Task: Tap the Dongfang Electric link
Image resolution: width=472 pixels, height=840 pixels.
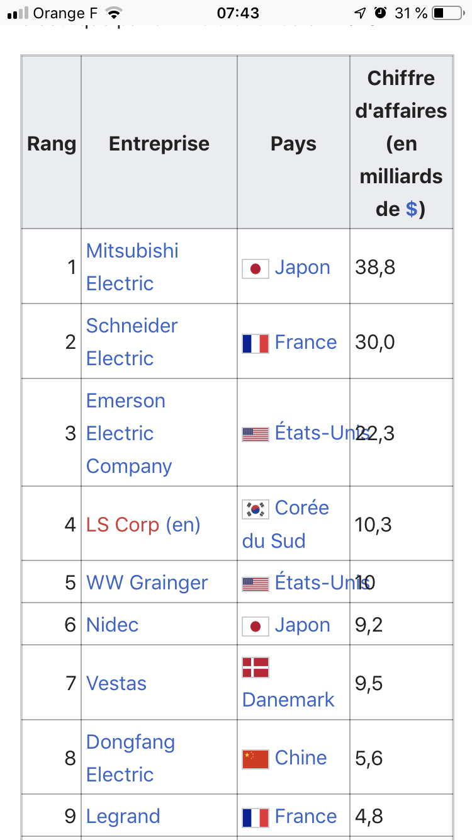Action: 130,758
